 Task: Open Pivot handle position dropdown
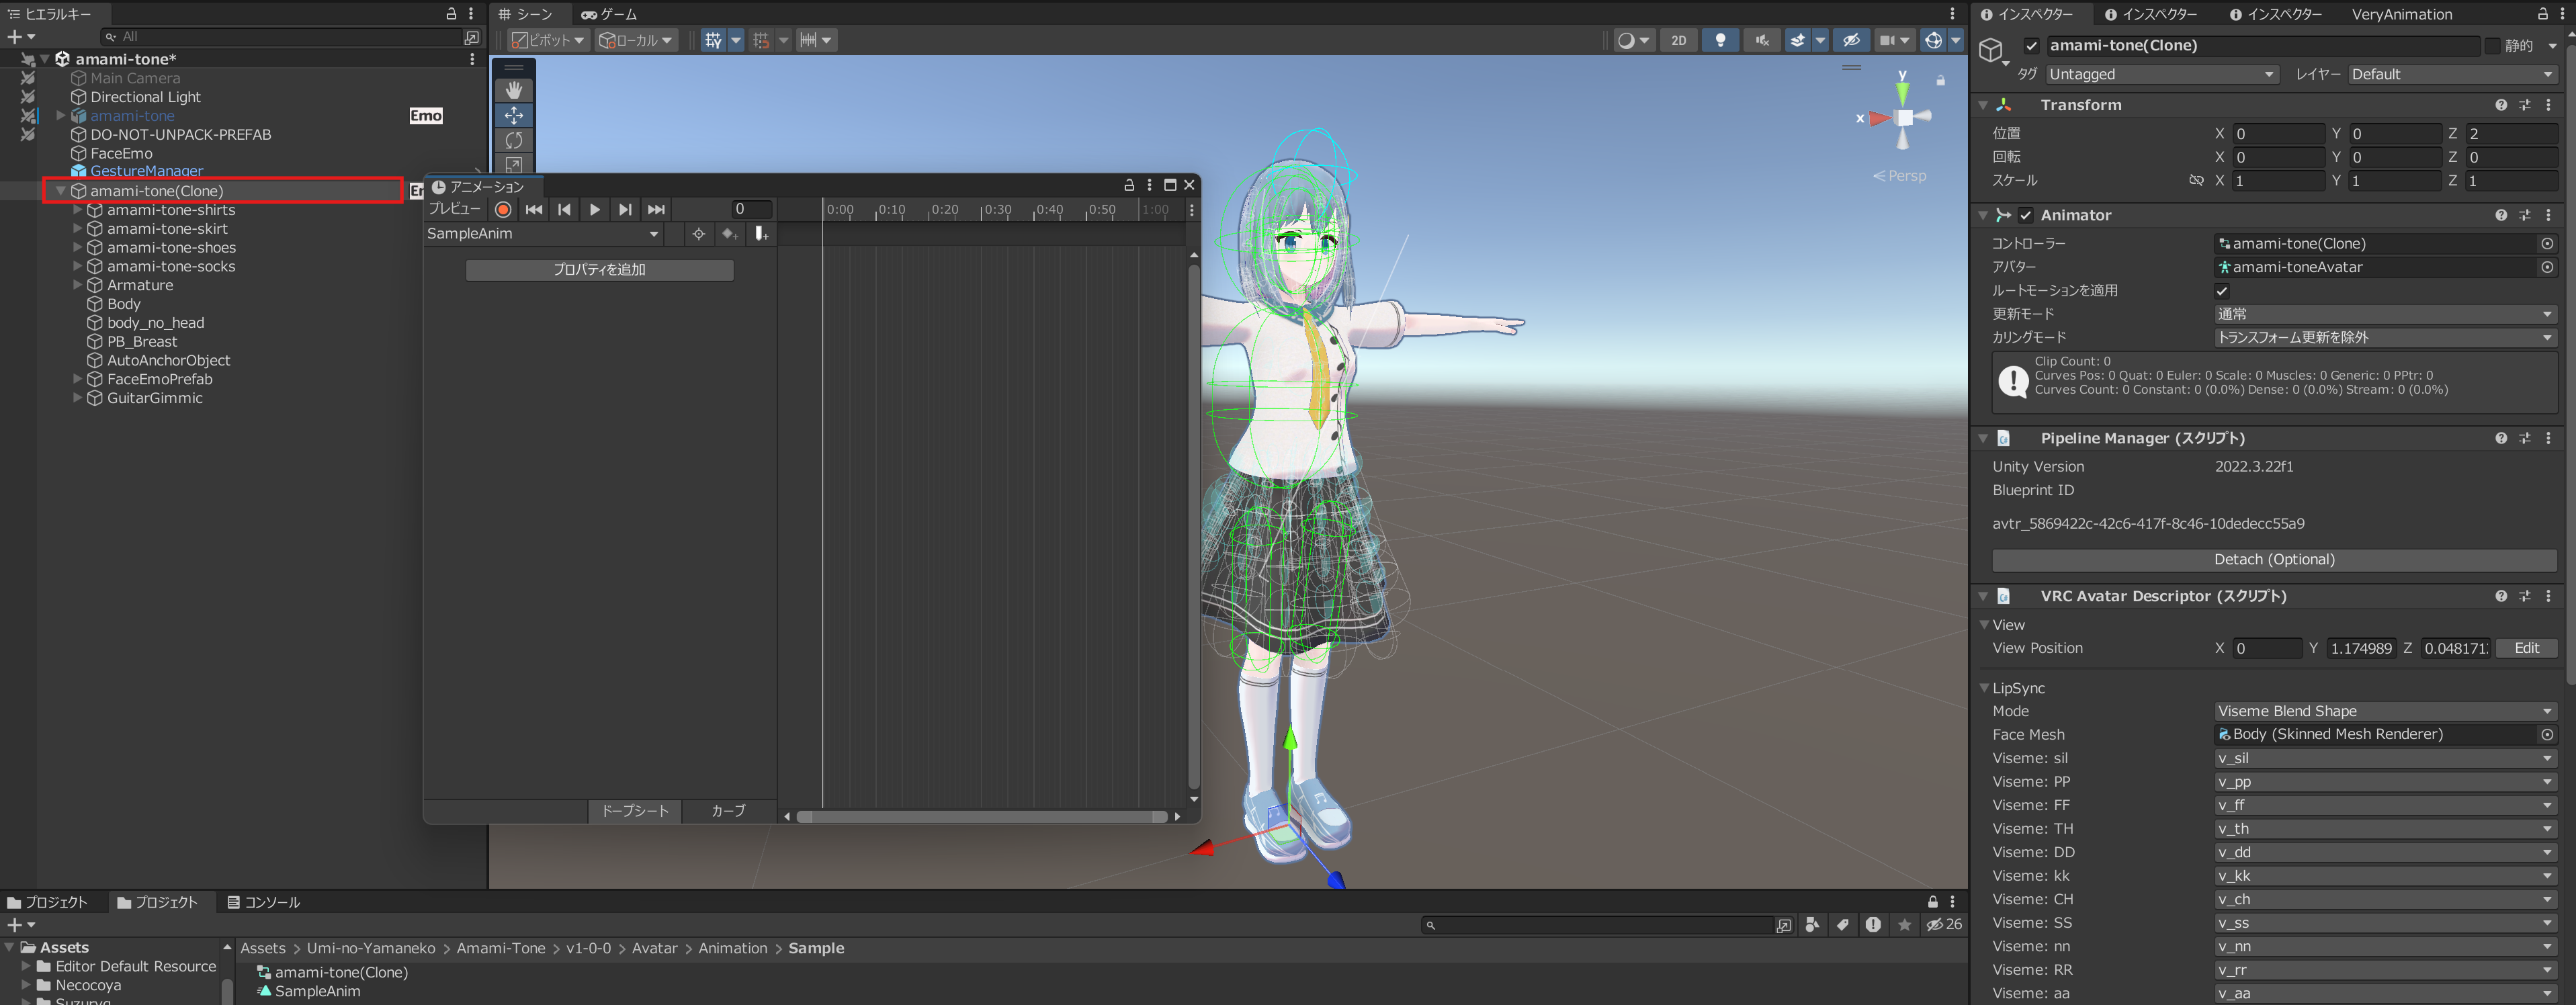click(x=548, y=40)
